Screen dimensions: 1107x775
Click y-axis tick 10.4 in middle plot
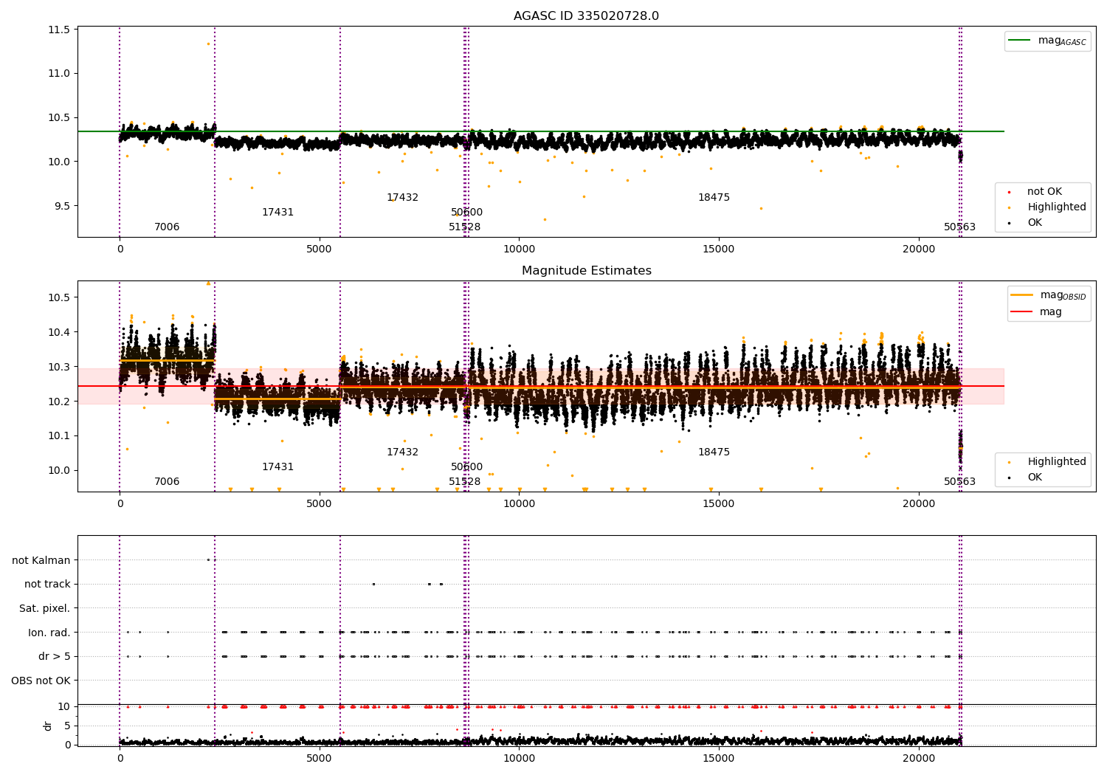point(61,332)
